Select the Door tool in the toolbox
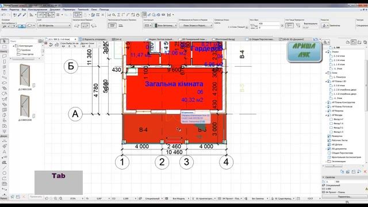The image size is (368, 207). 4,62
